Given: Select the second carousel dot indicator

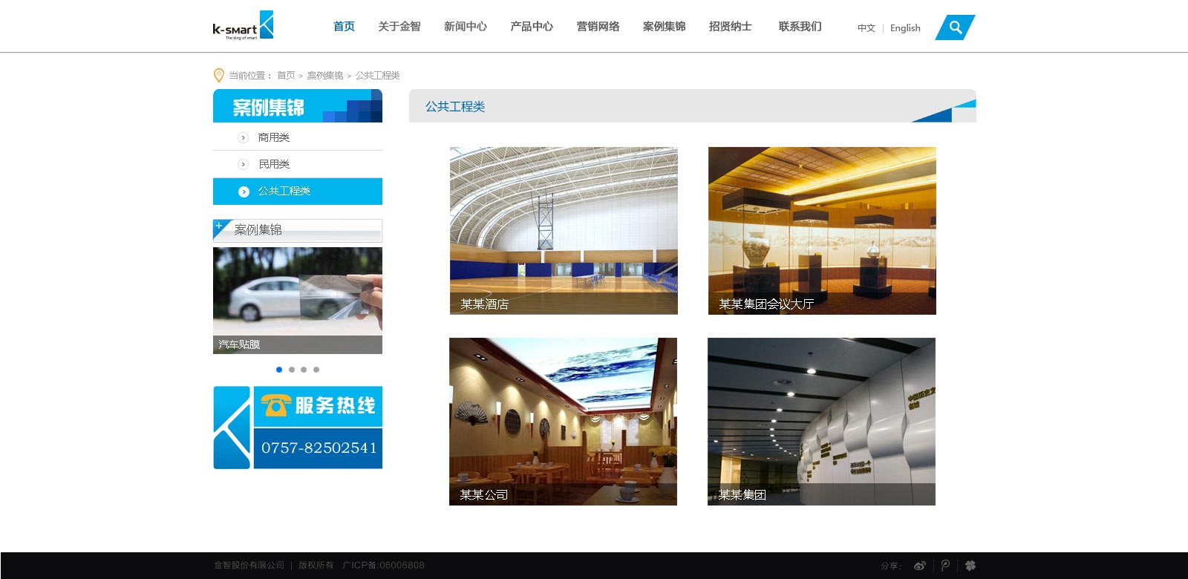Looking at the screenshot, I should pyautogui.click(x=292, y=370).
